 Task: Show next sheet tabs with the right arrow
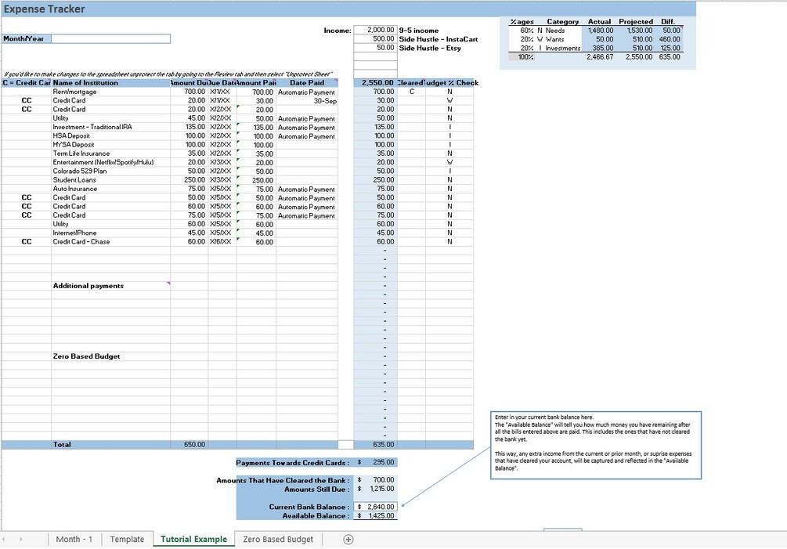[x=21, y=540]
